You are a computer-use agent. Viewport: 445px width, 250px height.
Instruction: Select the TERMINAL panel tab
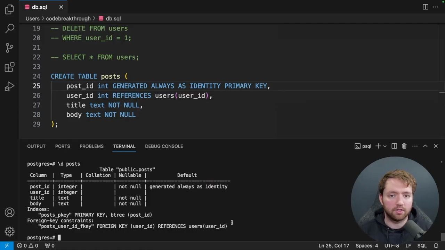pyautogui.click(x=124, y=146)
